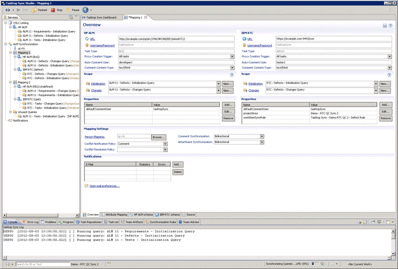The height and width of the screenshot is (269, 398).
Task: Open the Team Advisor view tab
Action: 189,222
